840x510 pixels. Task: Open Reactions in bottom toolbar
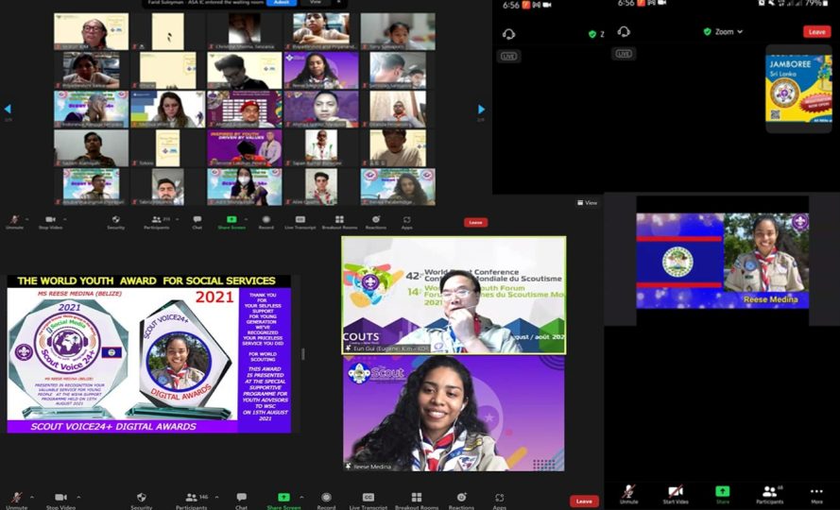coord(461,501)
